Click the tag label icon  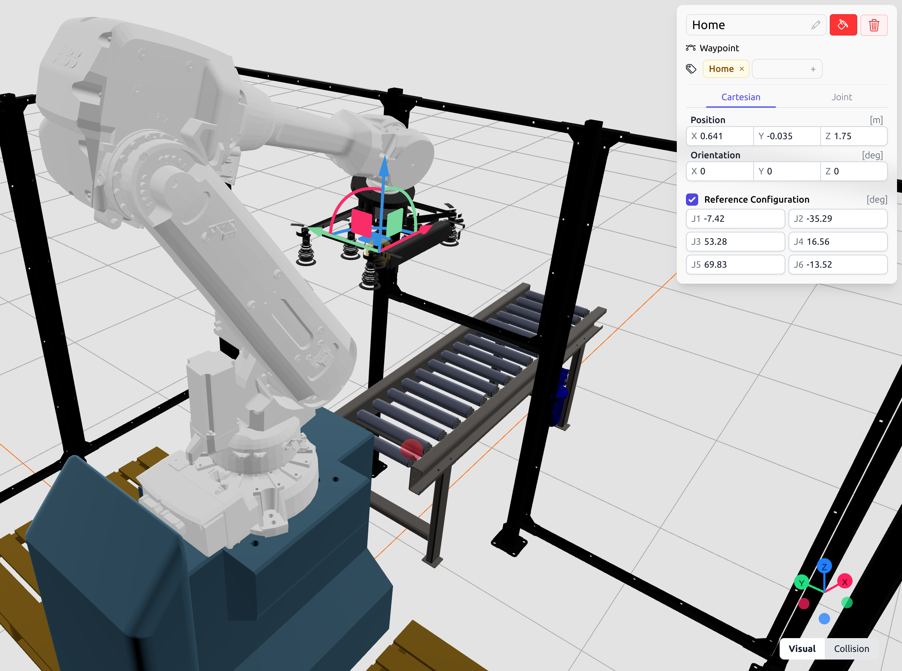691,69
